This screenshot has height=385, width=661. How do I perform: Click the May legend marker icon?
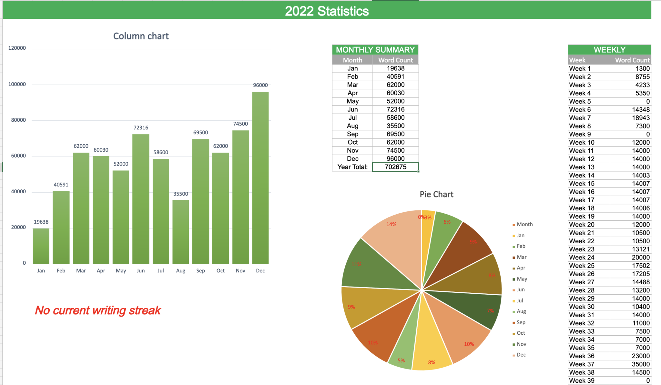click(x=514, y=279)
